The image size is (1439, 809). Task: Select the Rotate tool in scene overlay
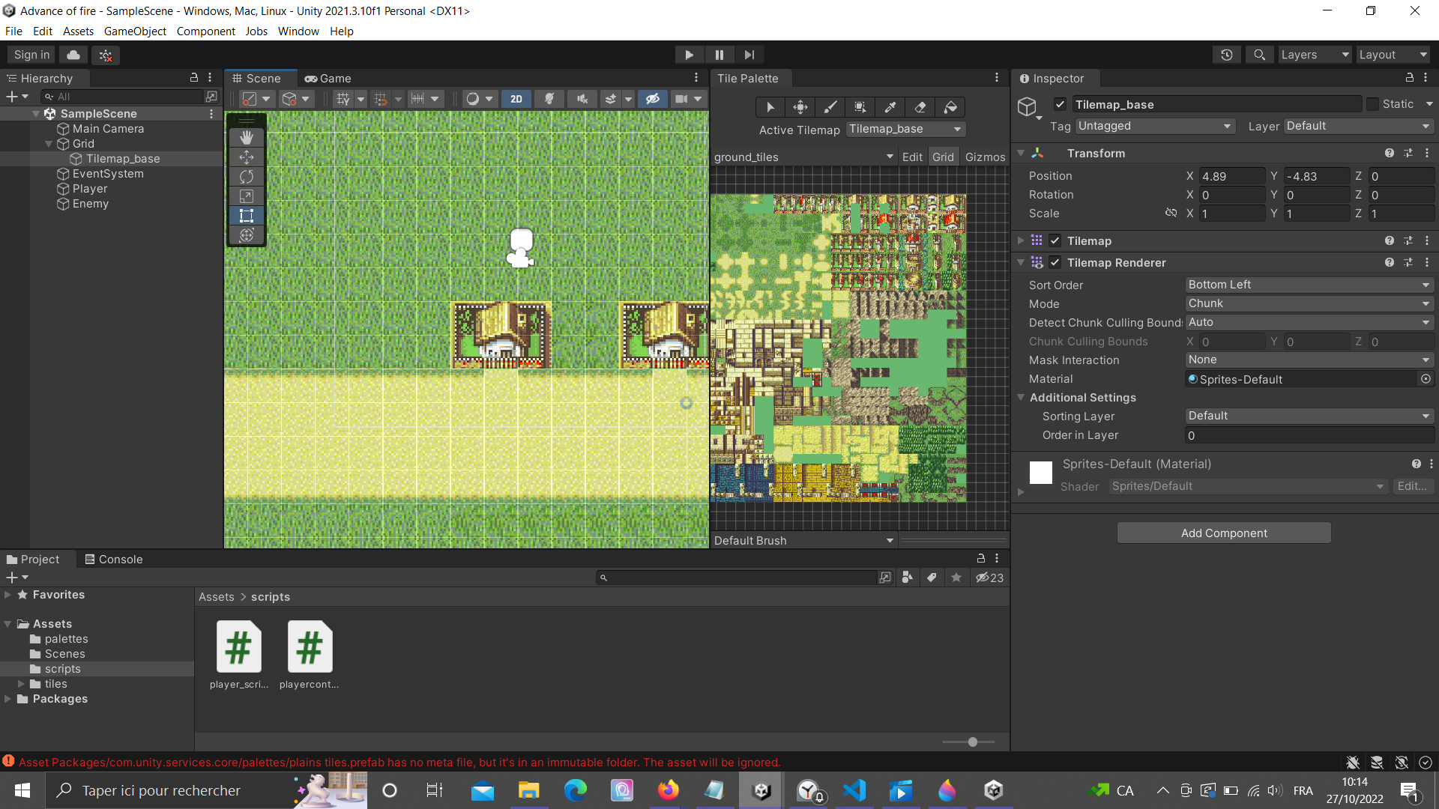247,177
